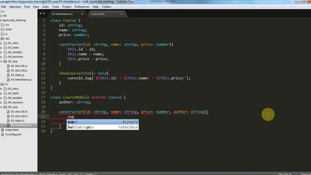This screenshot has width=311, height=175.
Task: Open 03-inheritance.js in sidebar
Action: 21,80
